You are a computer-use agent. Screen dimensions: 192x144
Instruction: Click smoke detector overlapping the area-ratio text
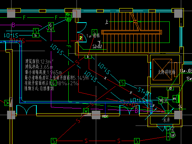54,83
